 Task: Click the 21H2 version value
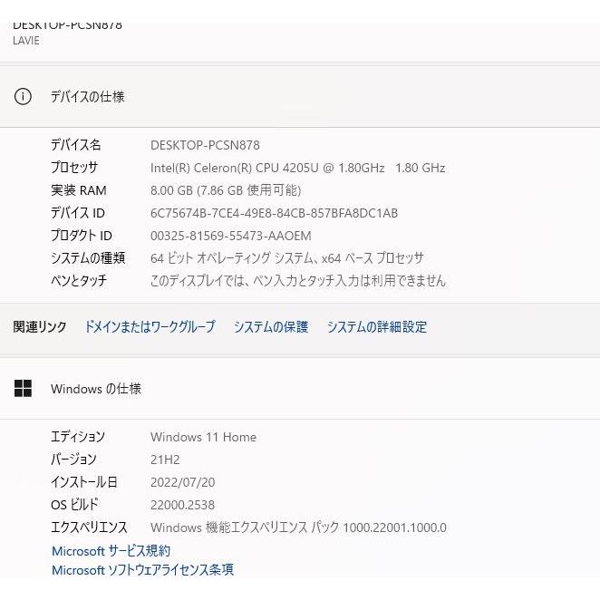(x=165, y=460)
